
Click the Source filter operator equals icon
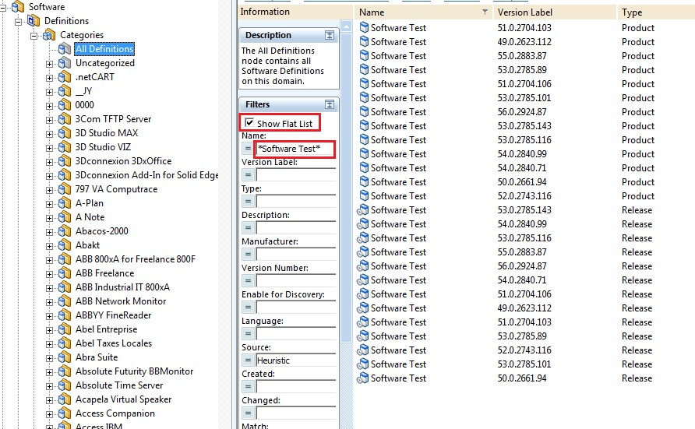point(249,360)
